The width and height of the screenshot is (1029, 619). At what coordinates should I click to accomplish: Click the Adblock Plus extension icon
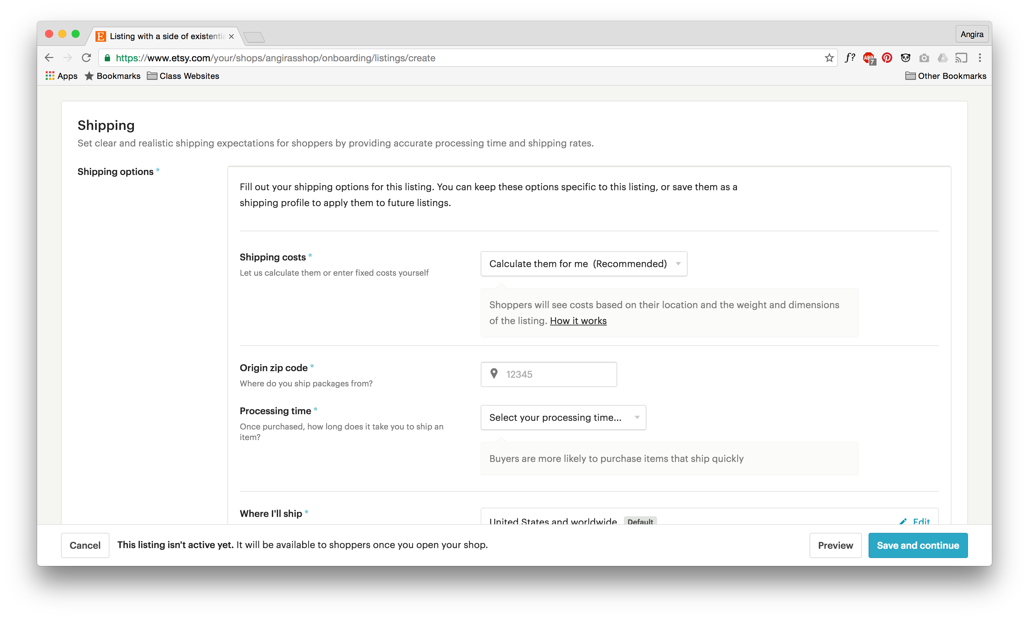click(869, 58)
